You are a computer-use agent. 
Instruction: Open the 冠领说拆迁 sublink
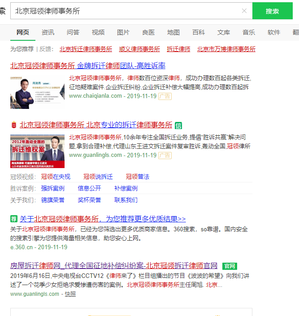pos(98,177)
